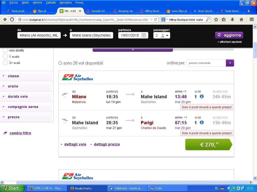The width and height of the screenshot is (257, 192).
Task: Click the Hilltop Boutique Hotel search box
Action: (186, 19)
